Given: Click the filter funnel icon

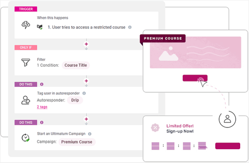Looking at the screenshot, I should 26,63.
